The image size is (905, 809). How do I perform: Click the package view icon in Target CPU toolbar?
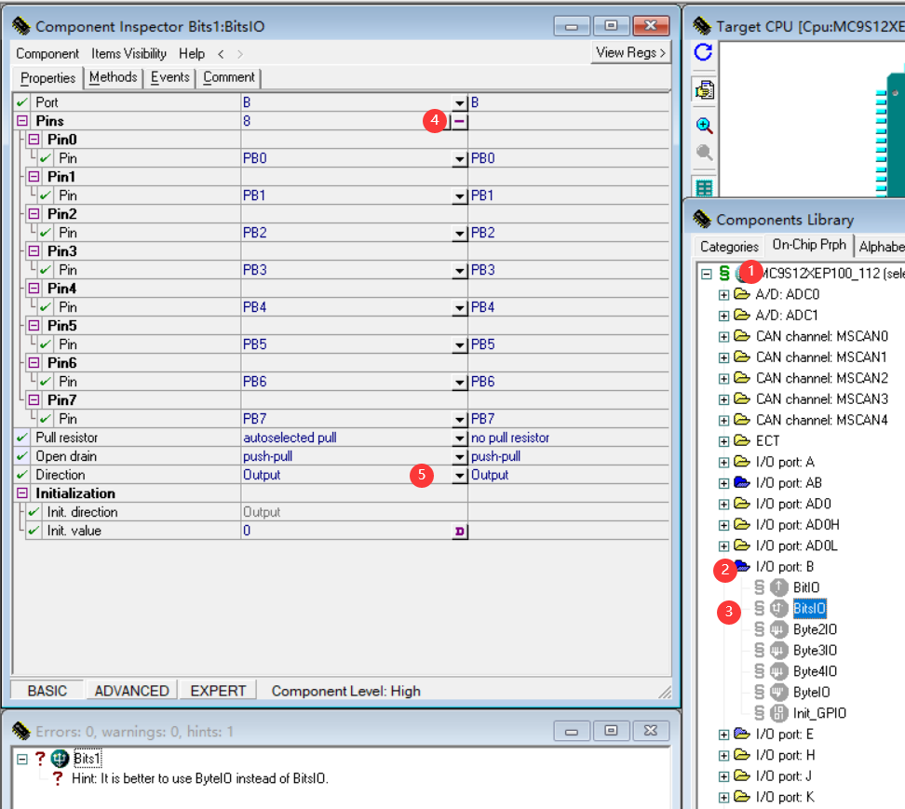pos(704,90)
